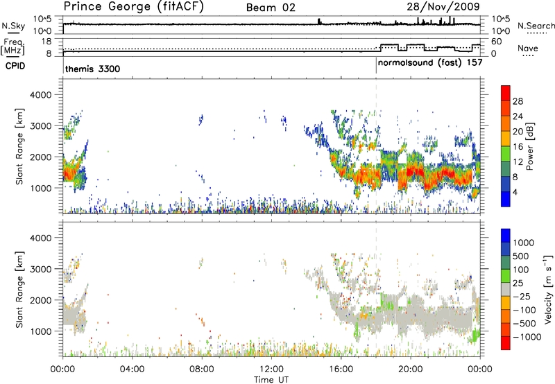Select the 'Beam 02' header label
Screen dimensions: 555x384
[271, 8]
